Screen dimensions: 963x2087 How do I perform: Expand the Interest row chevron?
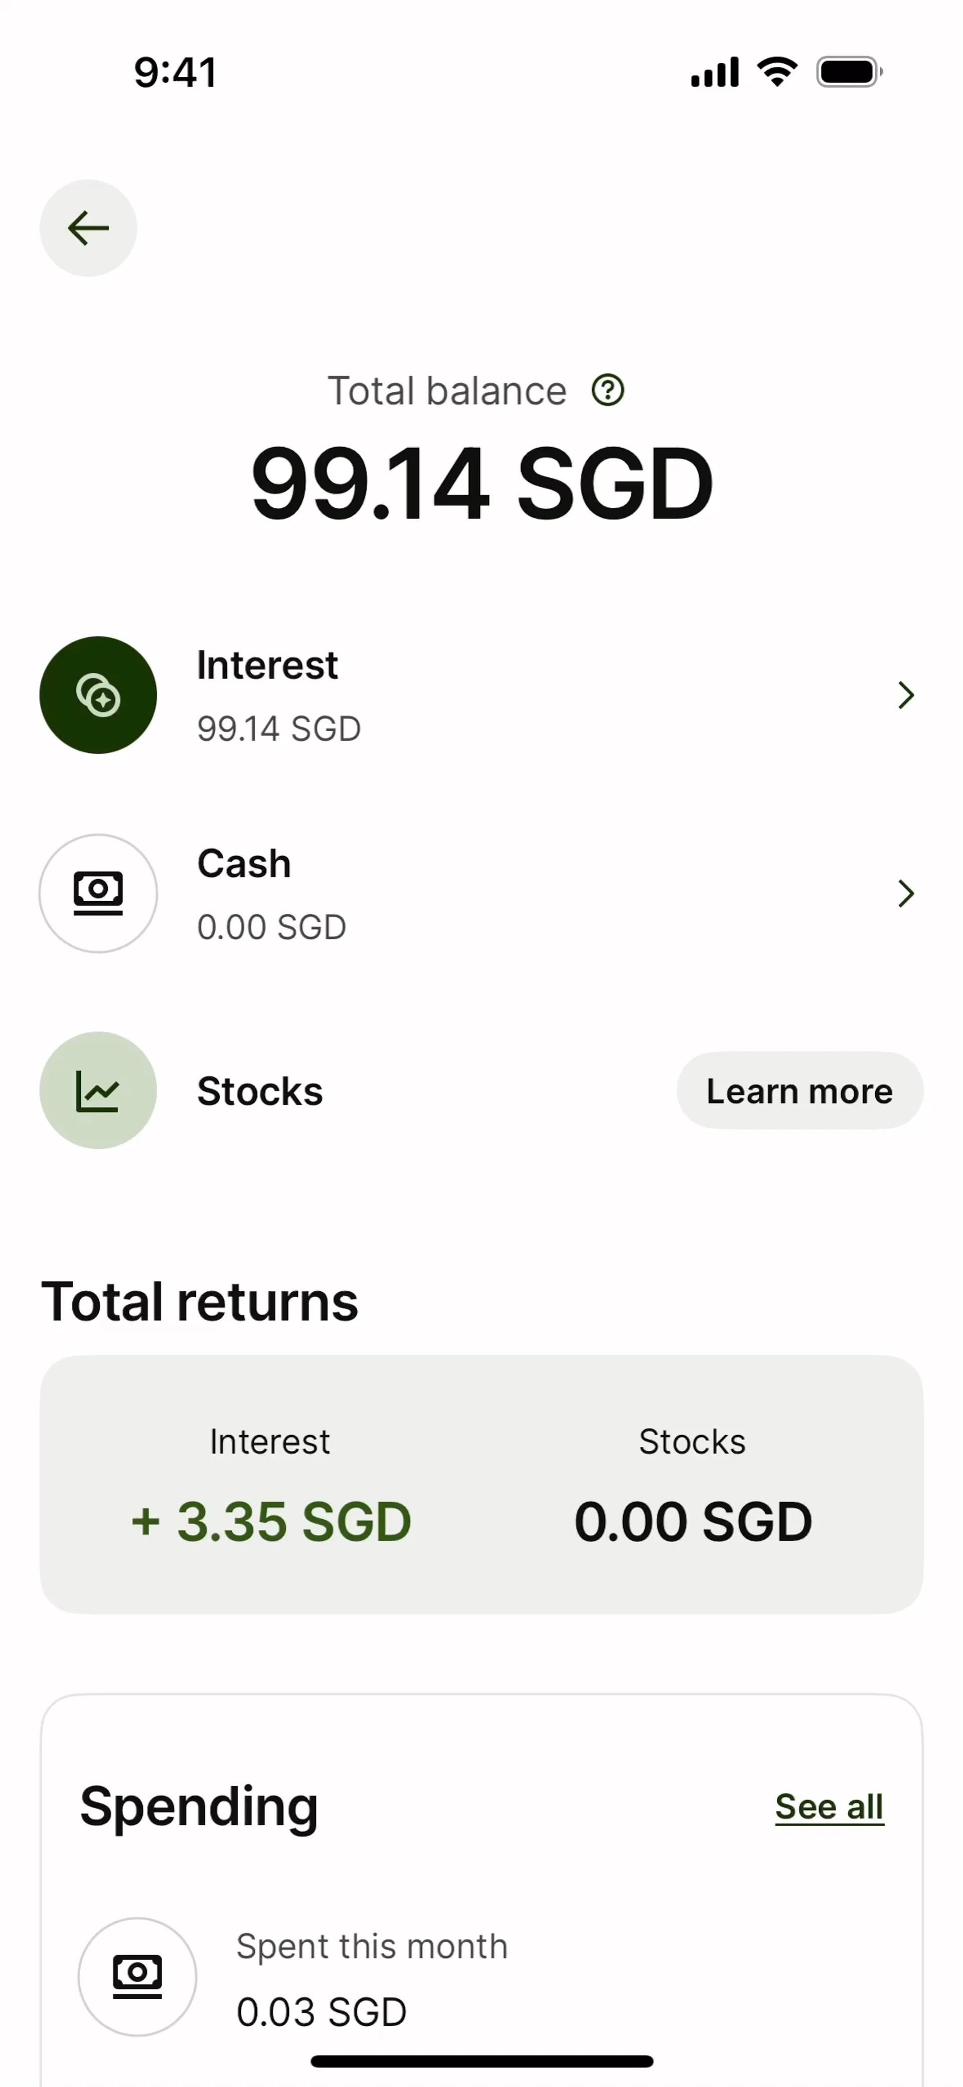click(x=905, y=695)
